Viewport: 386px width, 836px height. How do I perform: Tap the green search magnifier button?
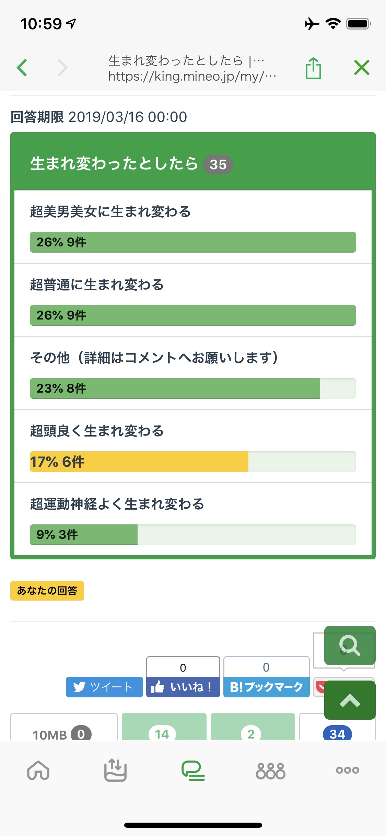coord(350,646)
